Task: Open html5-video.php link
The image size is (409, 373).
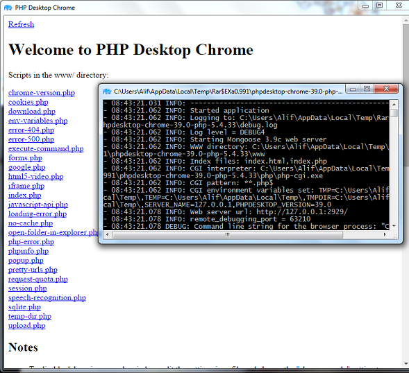Action: tap(35, 177)
